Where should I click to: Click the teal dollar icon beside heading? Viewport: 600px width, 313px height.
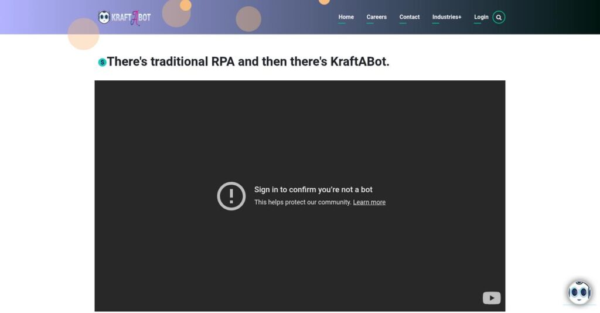[x=102, y=62]
